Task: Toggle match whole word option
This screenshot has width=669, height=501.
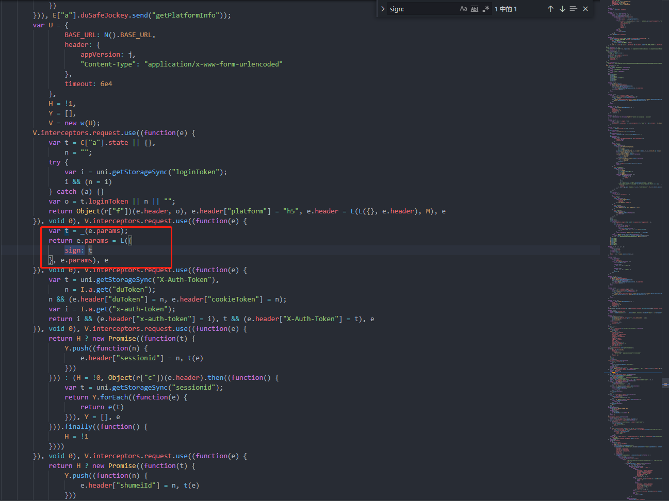Action: click(x=475, y=9)
